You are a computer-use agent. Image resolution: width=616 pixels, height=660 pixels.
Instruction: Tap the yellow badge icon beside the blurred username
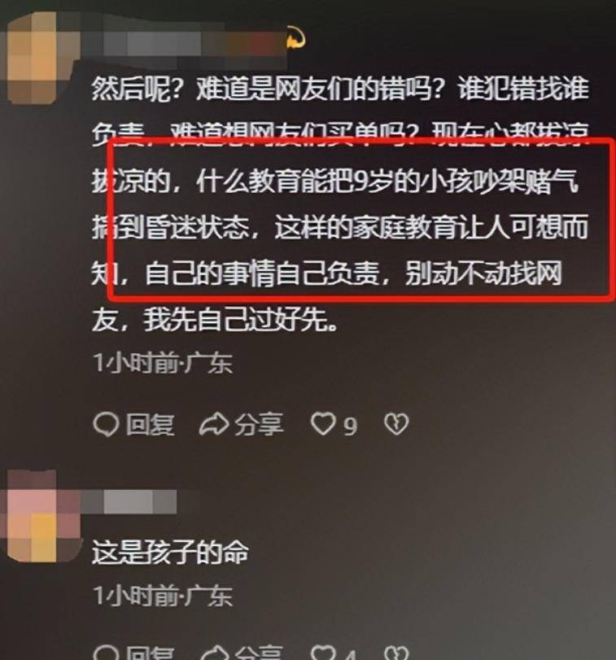(x=297, y=38)
